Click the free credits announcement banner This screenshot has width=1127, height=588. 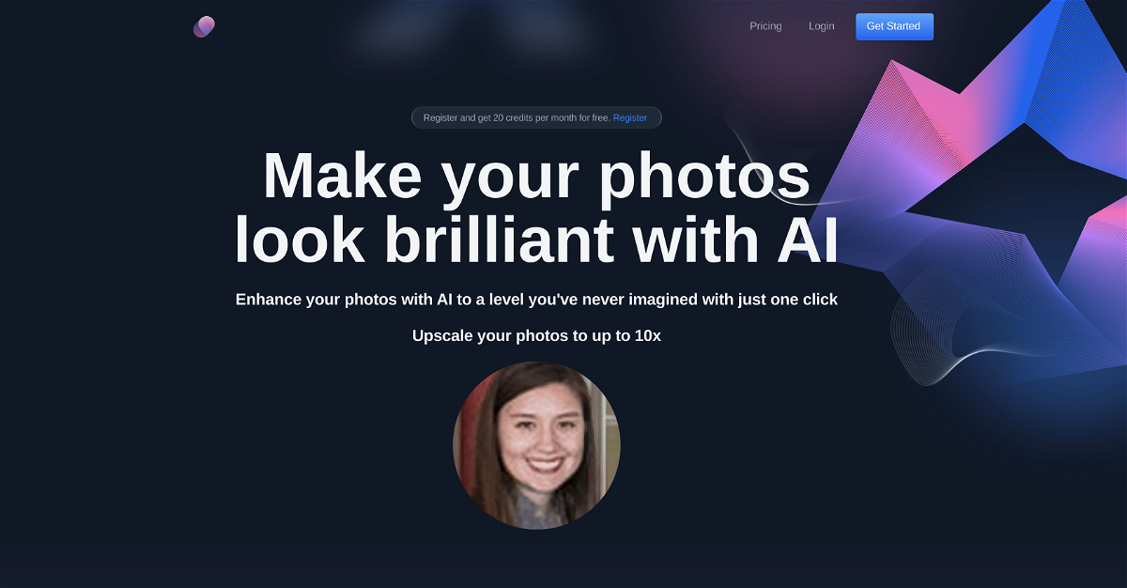pyautogui.click(x=536, y=117)
